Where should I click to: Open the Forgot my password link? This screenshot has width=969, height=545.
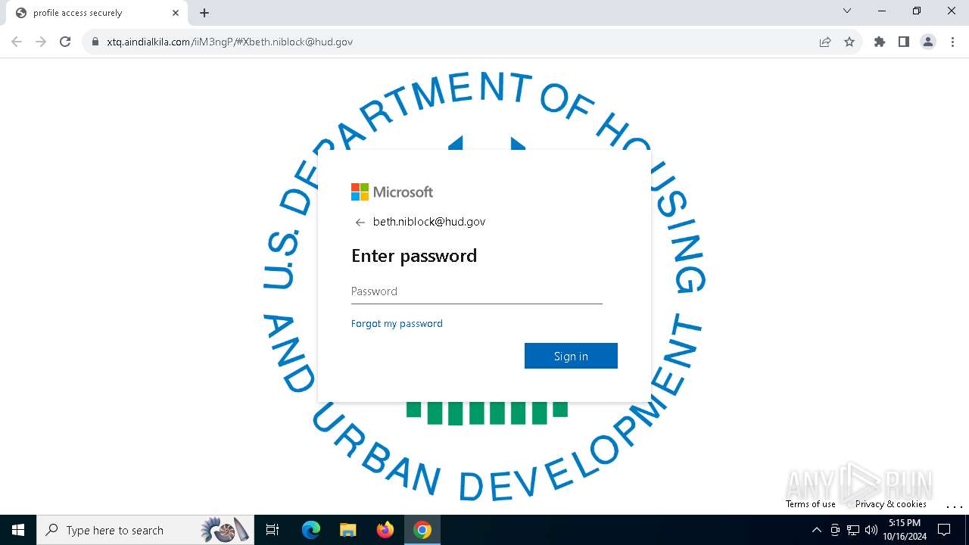point(397,323)
